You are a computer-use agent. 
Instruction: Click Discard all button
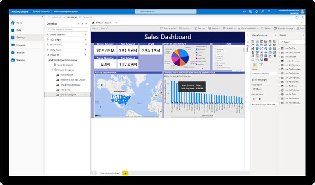coord(85,18)
